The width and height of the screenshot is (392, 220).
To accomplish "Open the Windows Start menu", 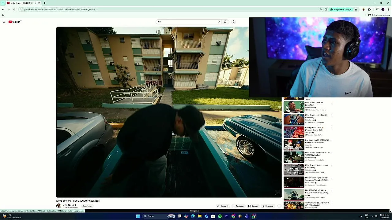I will coord(138,216).
